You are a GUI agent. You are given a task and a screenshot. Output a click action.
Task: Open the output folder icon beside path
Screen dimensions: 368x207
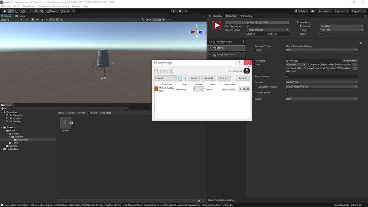pyautogui.click(x=355, y=68)
